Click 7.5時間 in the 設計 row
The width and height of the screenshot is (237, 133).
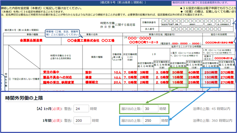pyautogui.click(x=130, y=72)
